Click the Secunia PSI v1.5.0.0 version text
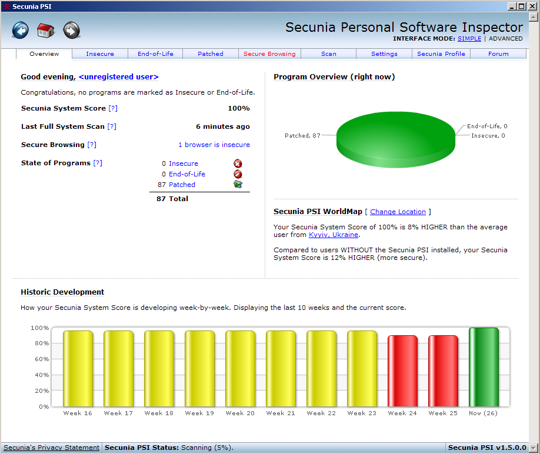 (x=487, y=448)
